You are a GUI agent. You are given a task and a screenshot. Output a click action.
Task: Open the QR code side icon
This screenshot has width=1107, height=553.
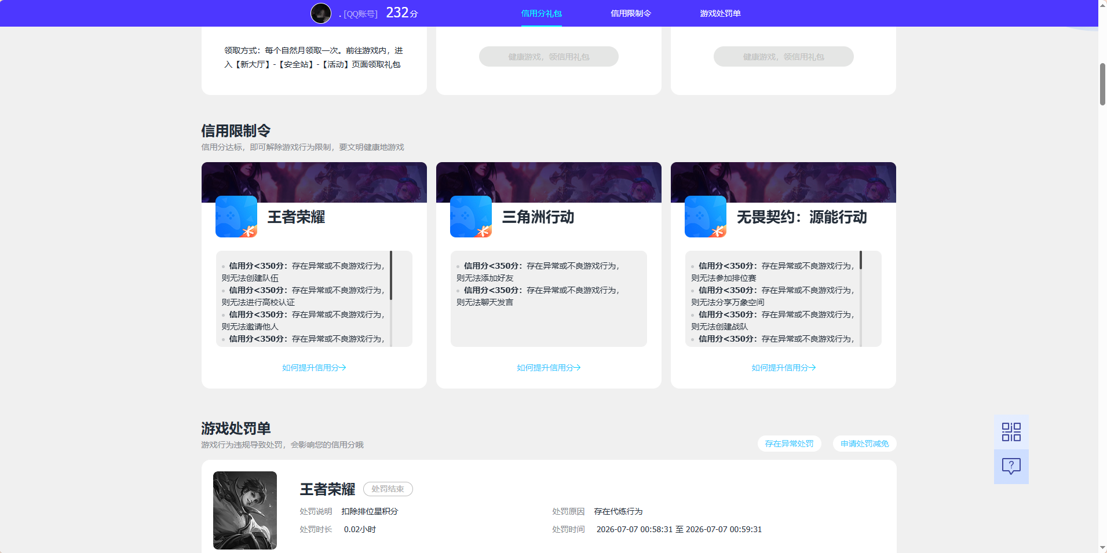pos(1011,432)
